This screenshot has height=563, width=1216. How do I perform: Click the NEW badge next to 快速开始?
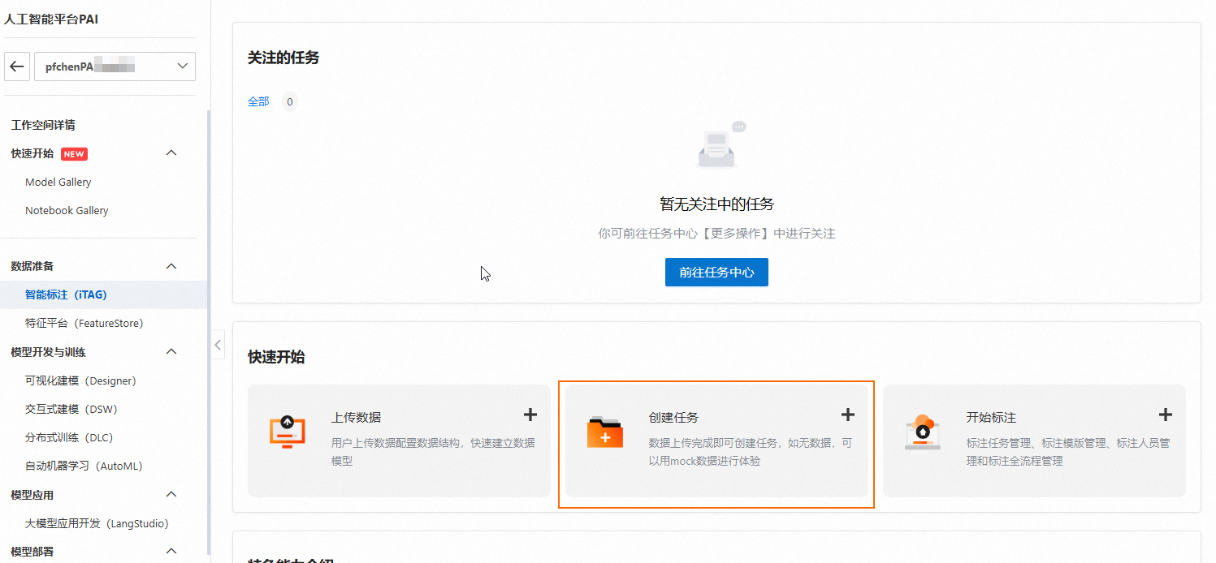(x=74, y=154)
